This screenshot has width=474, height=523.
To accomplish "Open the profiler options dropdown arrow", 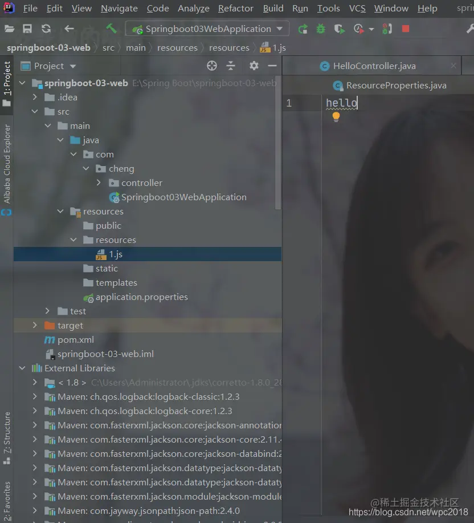I will coord(371,30).
